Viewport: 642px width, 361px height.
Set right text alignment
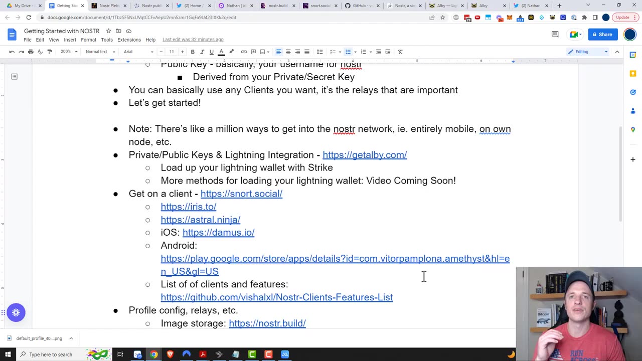coord(297,52)
